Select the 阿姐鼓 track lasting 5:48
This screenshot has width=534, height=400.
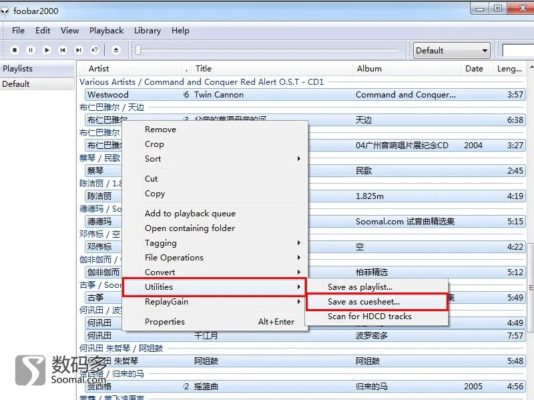tap(305, 361)
